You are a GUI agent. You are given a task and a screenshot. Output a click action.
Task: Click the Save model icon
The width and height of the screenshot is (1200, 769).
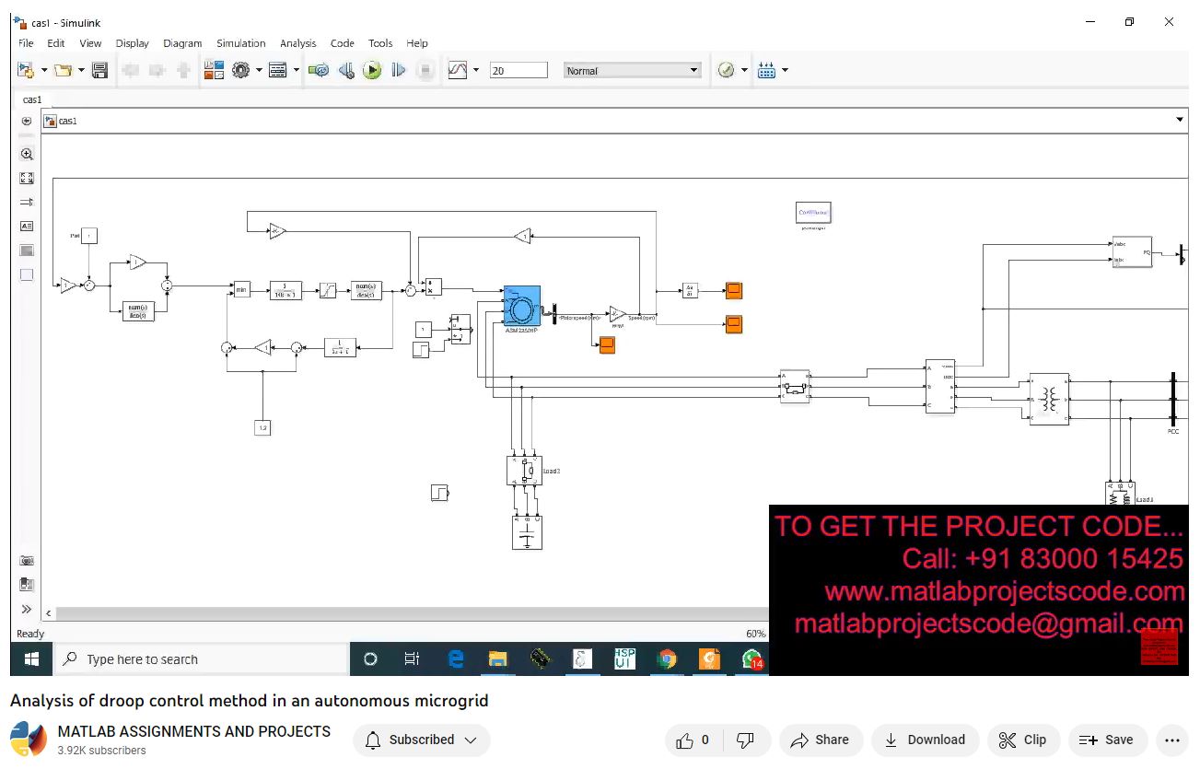[x=100, y=70]
